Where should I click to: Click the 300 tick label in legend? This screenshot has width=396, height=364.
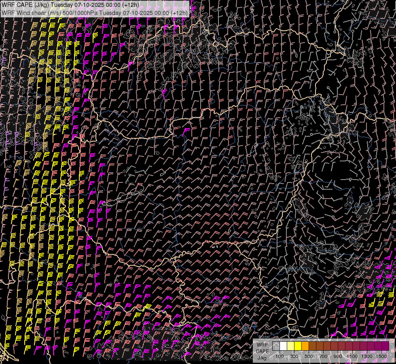[x=294, y=356]
